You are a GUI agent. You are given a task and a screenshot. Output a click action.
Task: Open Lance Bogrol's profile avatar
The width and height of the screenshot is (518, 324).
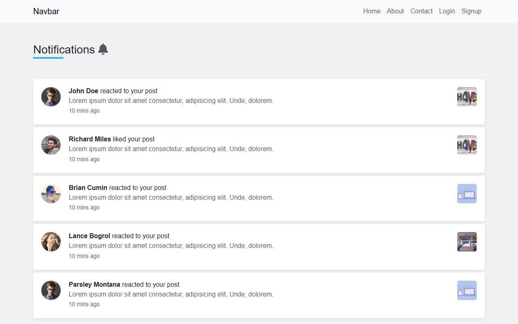pos(51,242)
